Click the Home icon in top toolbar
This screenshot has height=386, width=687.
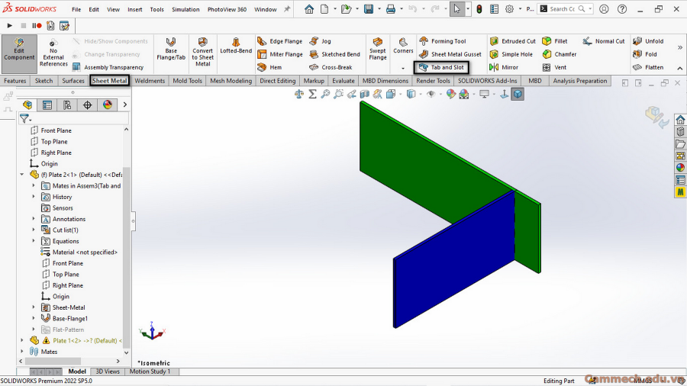point(309,8)
